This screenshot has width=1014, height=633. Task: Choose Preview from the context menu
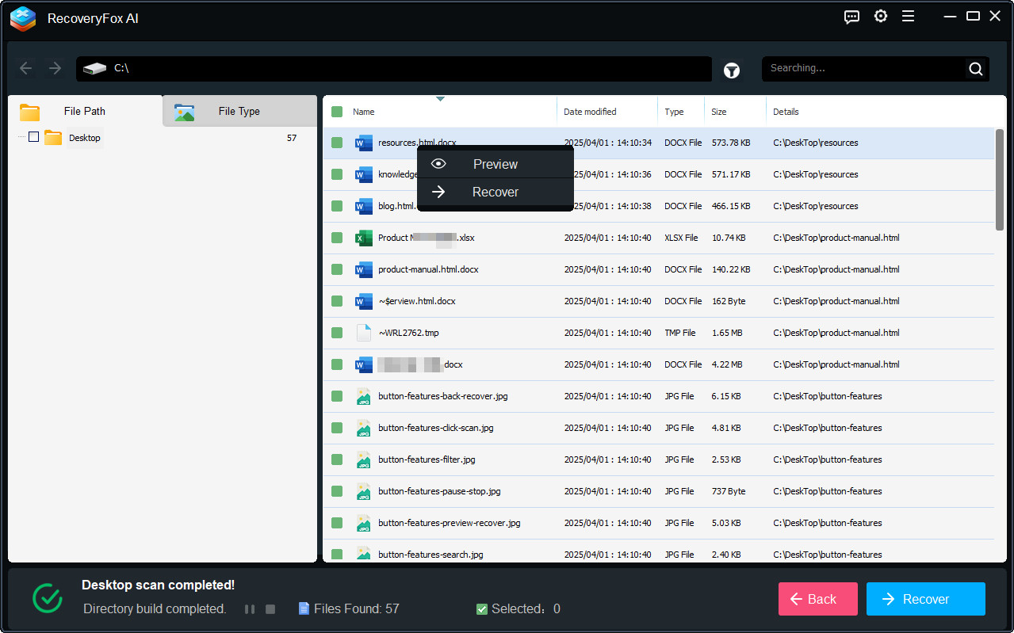pos(496,164)
